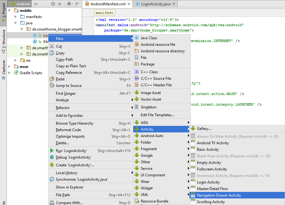Click the Paste clipboard icon
Screen dimensions: 285x205
[52, 79]
